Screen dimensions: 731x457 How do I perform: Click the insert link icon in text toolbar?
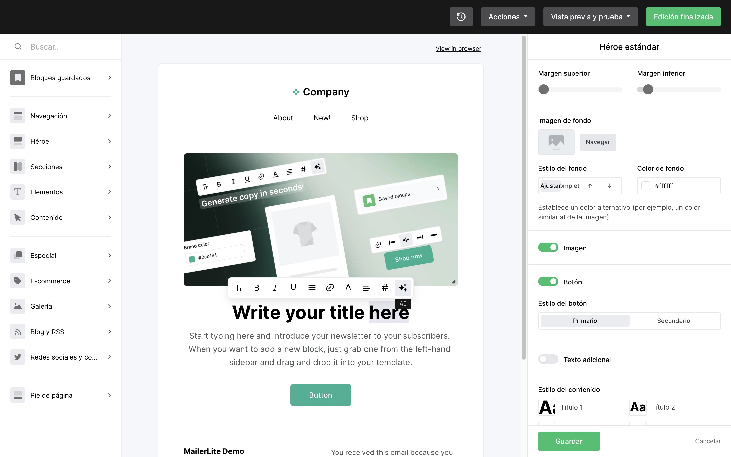[x=329, y=288]
